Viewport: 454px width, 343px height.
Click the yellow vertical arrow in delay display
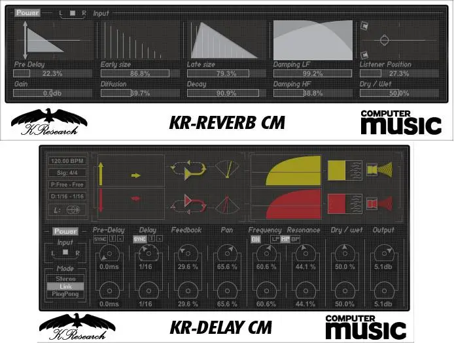[101, 174]
